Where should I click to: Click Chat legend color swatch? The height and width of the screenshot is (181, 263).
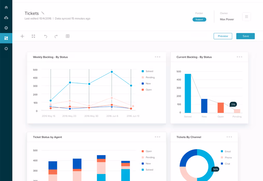[x=222, y=164]
